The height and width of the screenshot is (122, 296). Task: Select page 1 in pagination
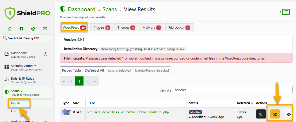[x=79, y=81]
